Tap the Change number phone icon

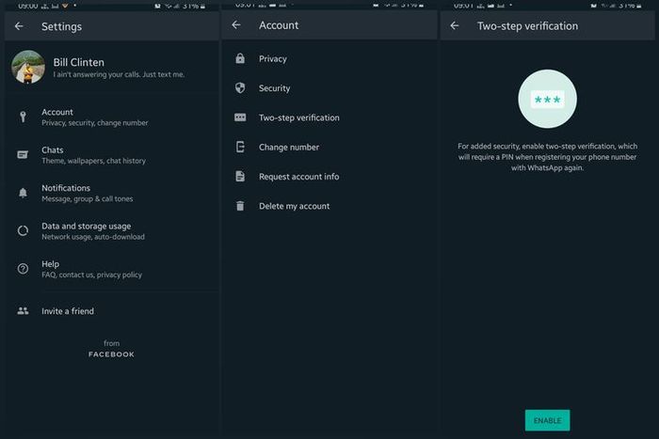(240, 147)
